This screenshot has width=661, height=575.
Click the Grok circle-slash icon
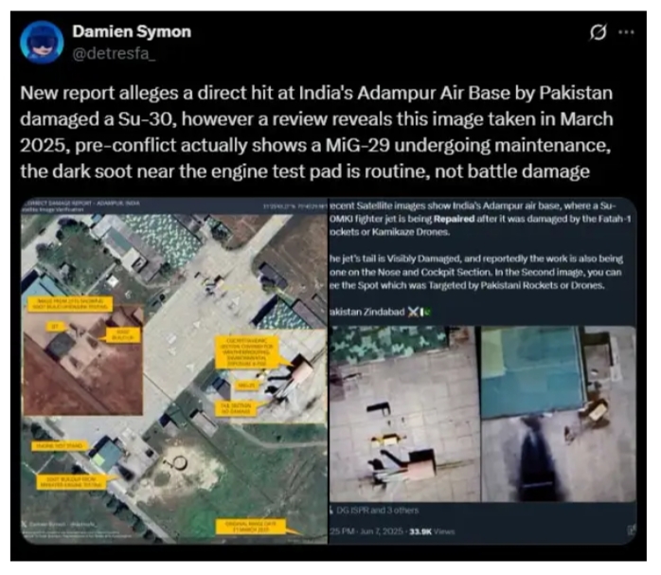point(597,32)
